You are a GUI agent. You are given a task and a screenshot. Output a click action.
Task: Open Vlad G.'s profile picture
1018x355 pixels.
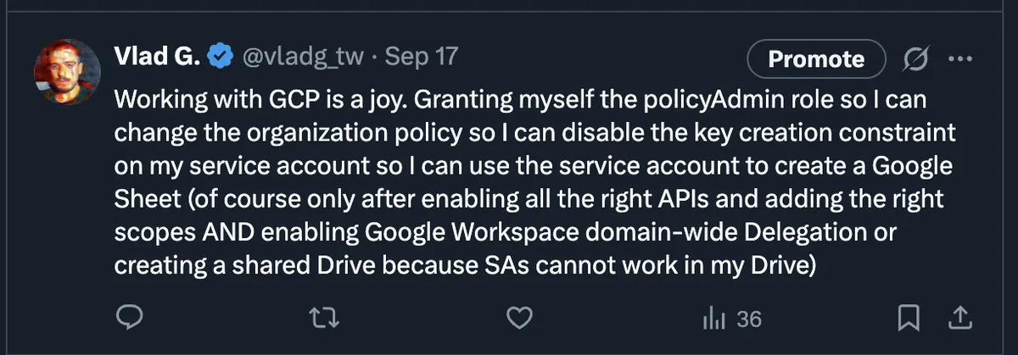click(66, 73)
